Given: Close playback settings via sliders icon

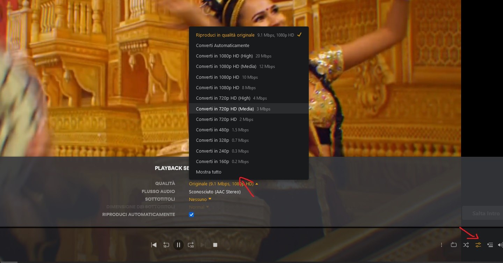Looking at the screenshot, I should click(x=478, y=245).
